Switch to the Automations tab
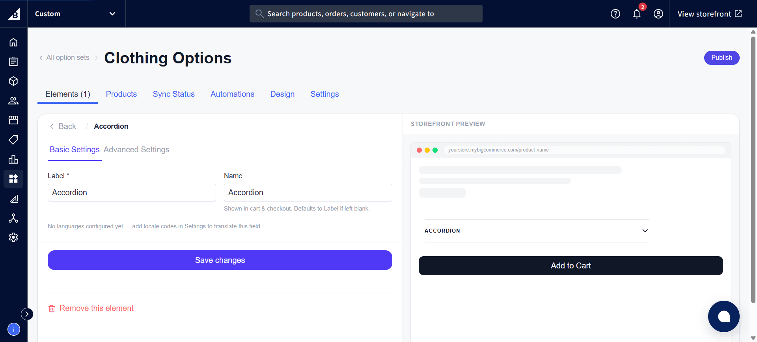 [x=232, y=94]
